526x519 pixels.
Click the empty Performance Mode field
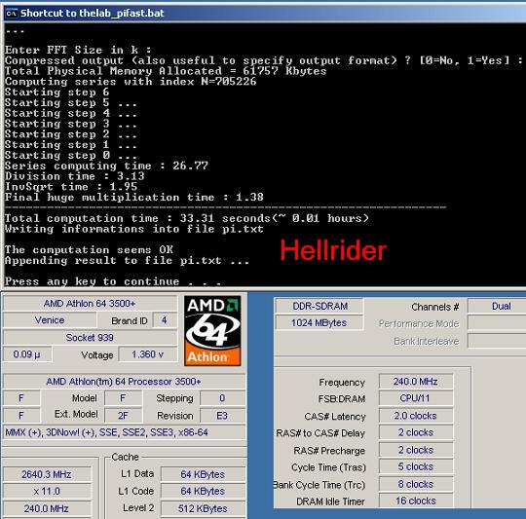(497, 323)
